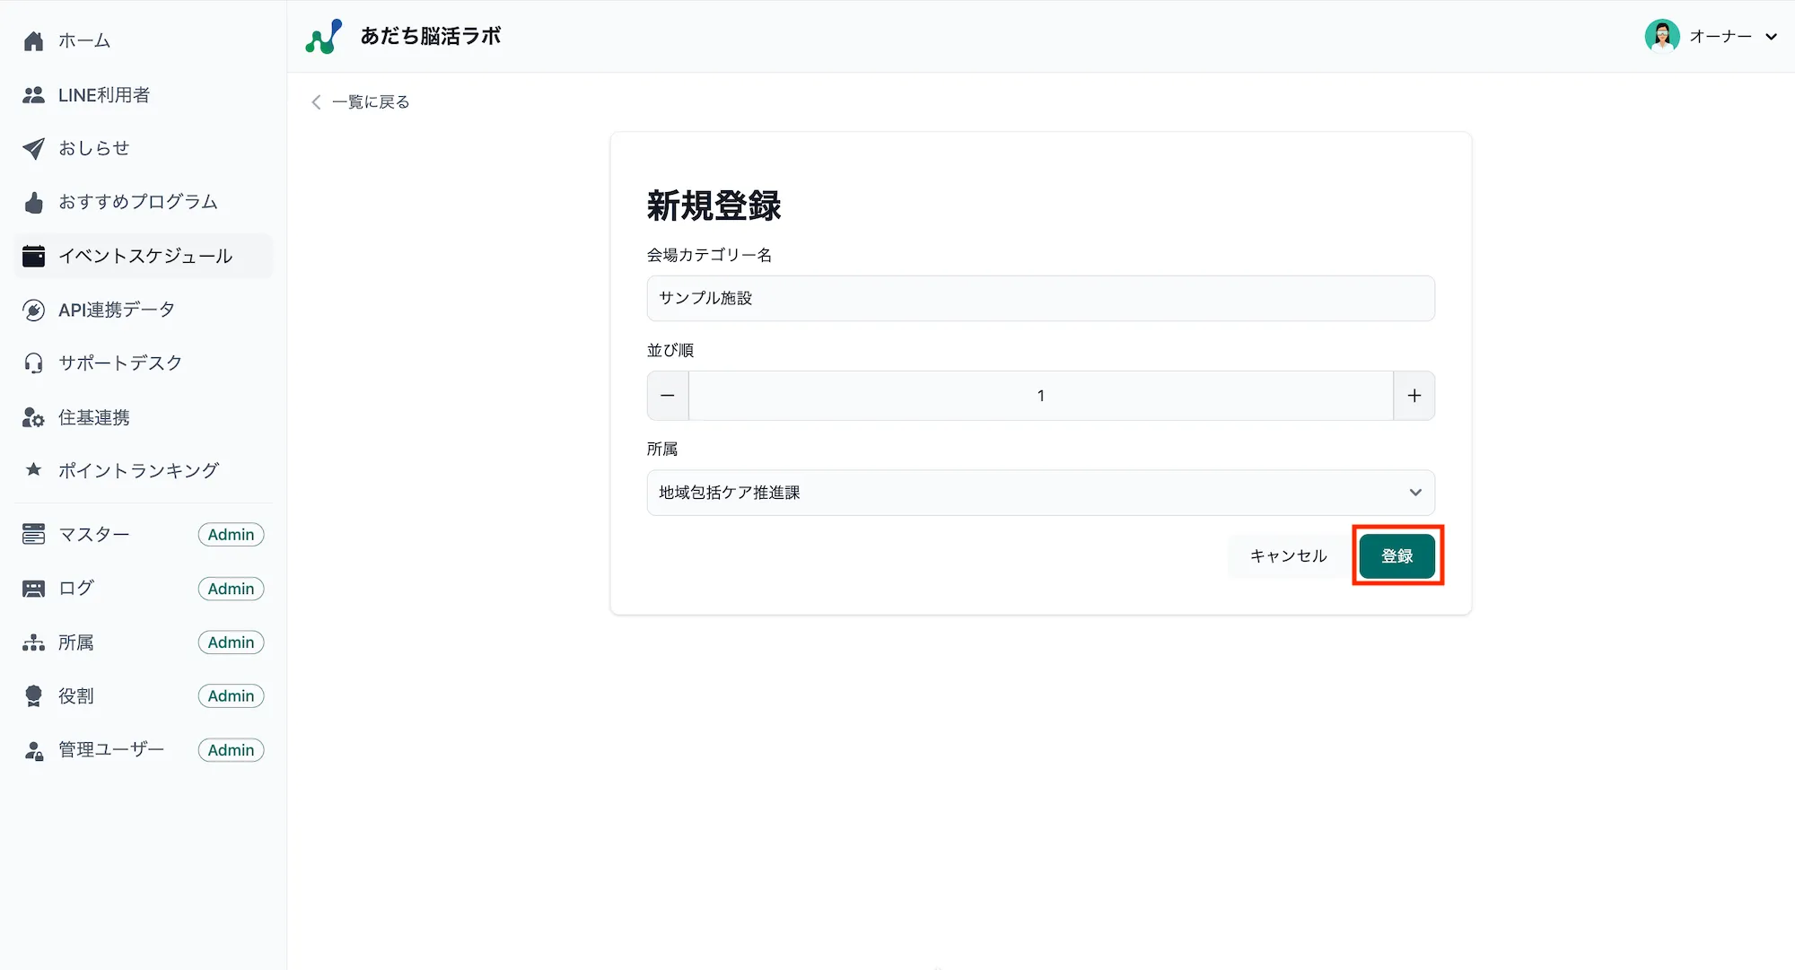Click the 登録 submit button

[x=1397, y=555]
